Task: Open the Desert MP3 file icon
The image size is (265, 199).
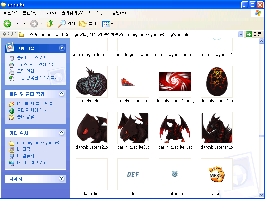Action: [216, 174]
